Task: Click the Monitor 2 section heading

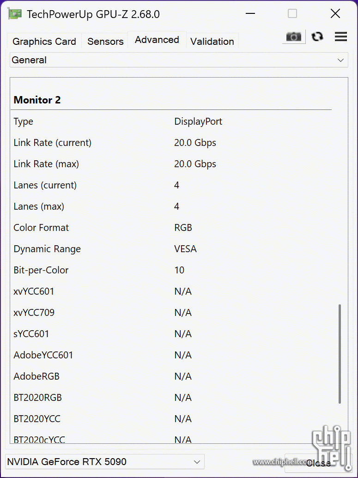Action: 37,100
